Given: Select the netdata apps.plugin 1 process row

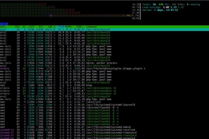Looking at the screenshot, I should (x=104, y=69).
